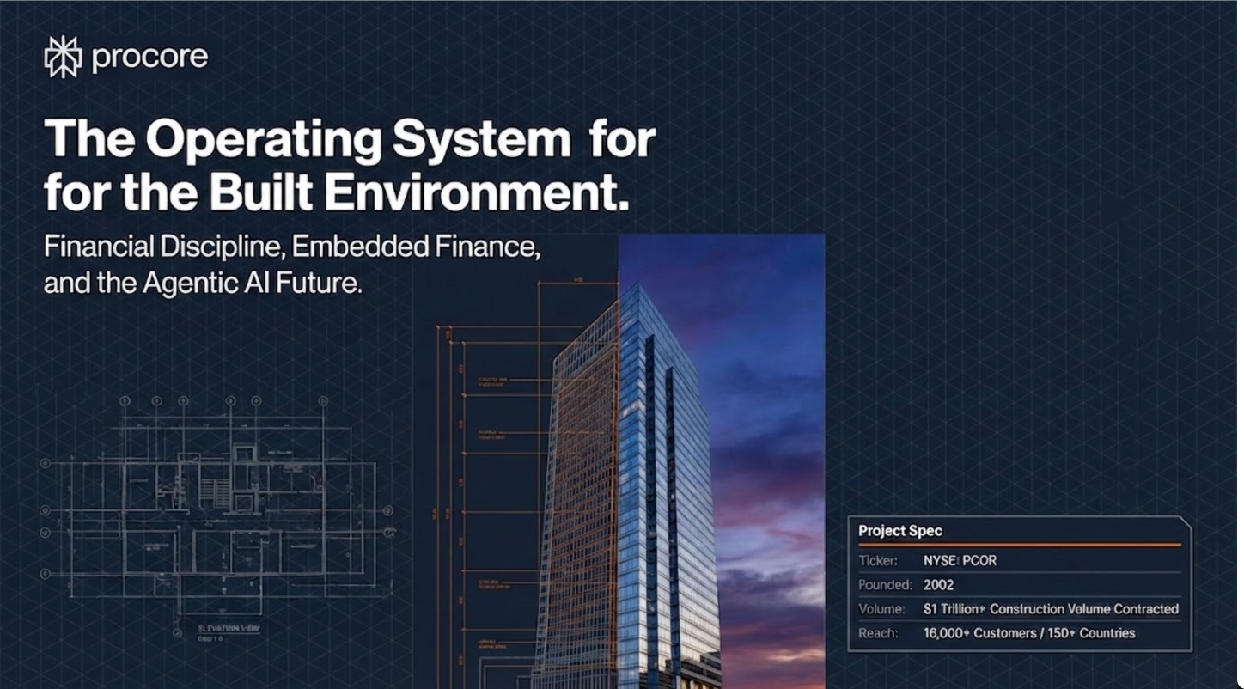Image resolution: width=1244 pixels, height=689 pixels.
Task: Click the Procore hexagon logo icon
Action: pos(63,58)
